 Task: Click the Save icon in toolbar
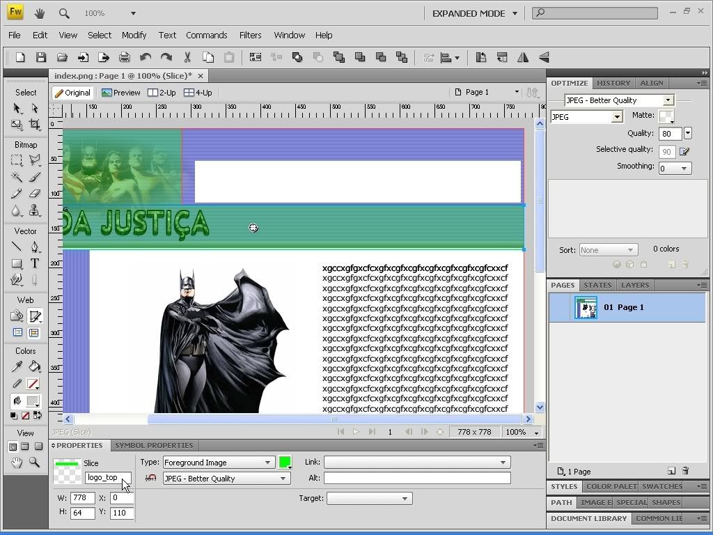[x=41, y=57]
